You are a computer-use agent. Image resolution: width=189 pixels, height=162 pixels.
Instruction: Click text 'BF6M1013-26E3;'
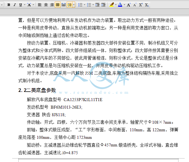66,107
